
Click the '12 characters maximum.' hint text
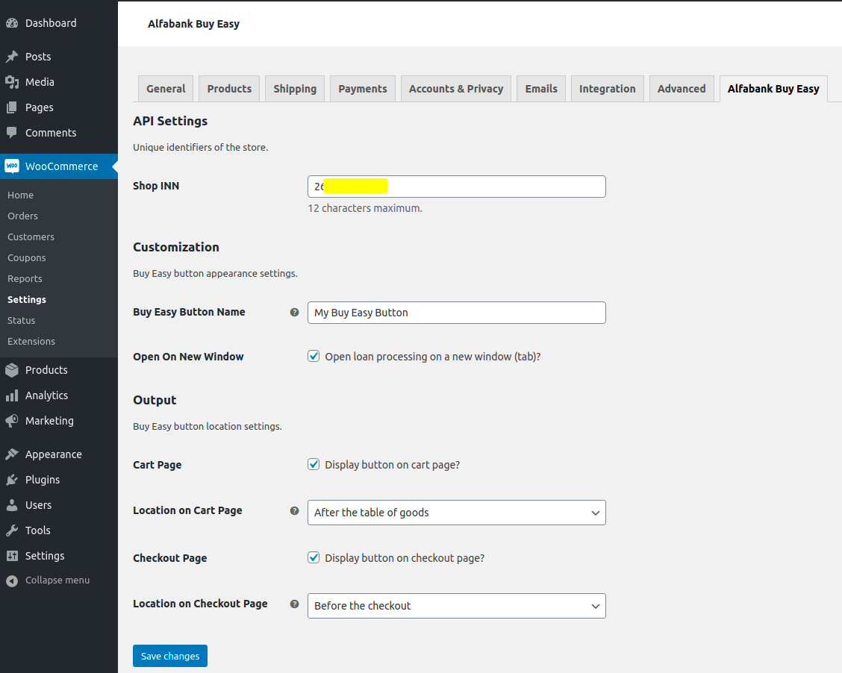click(365, 208)
